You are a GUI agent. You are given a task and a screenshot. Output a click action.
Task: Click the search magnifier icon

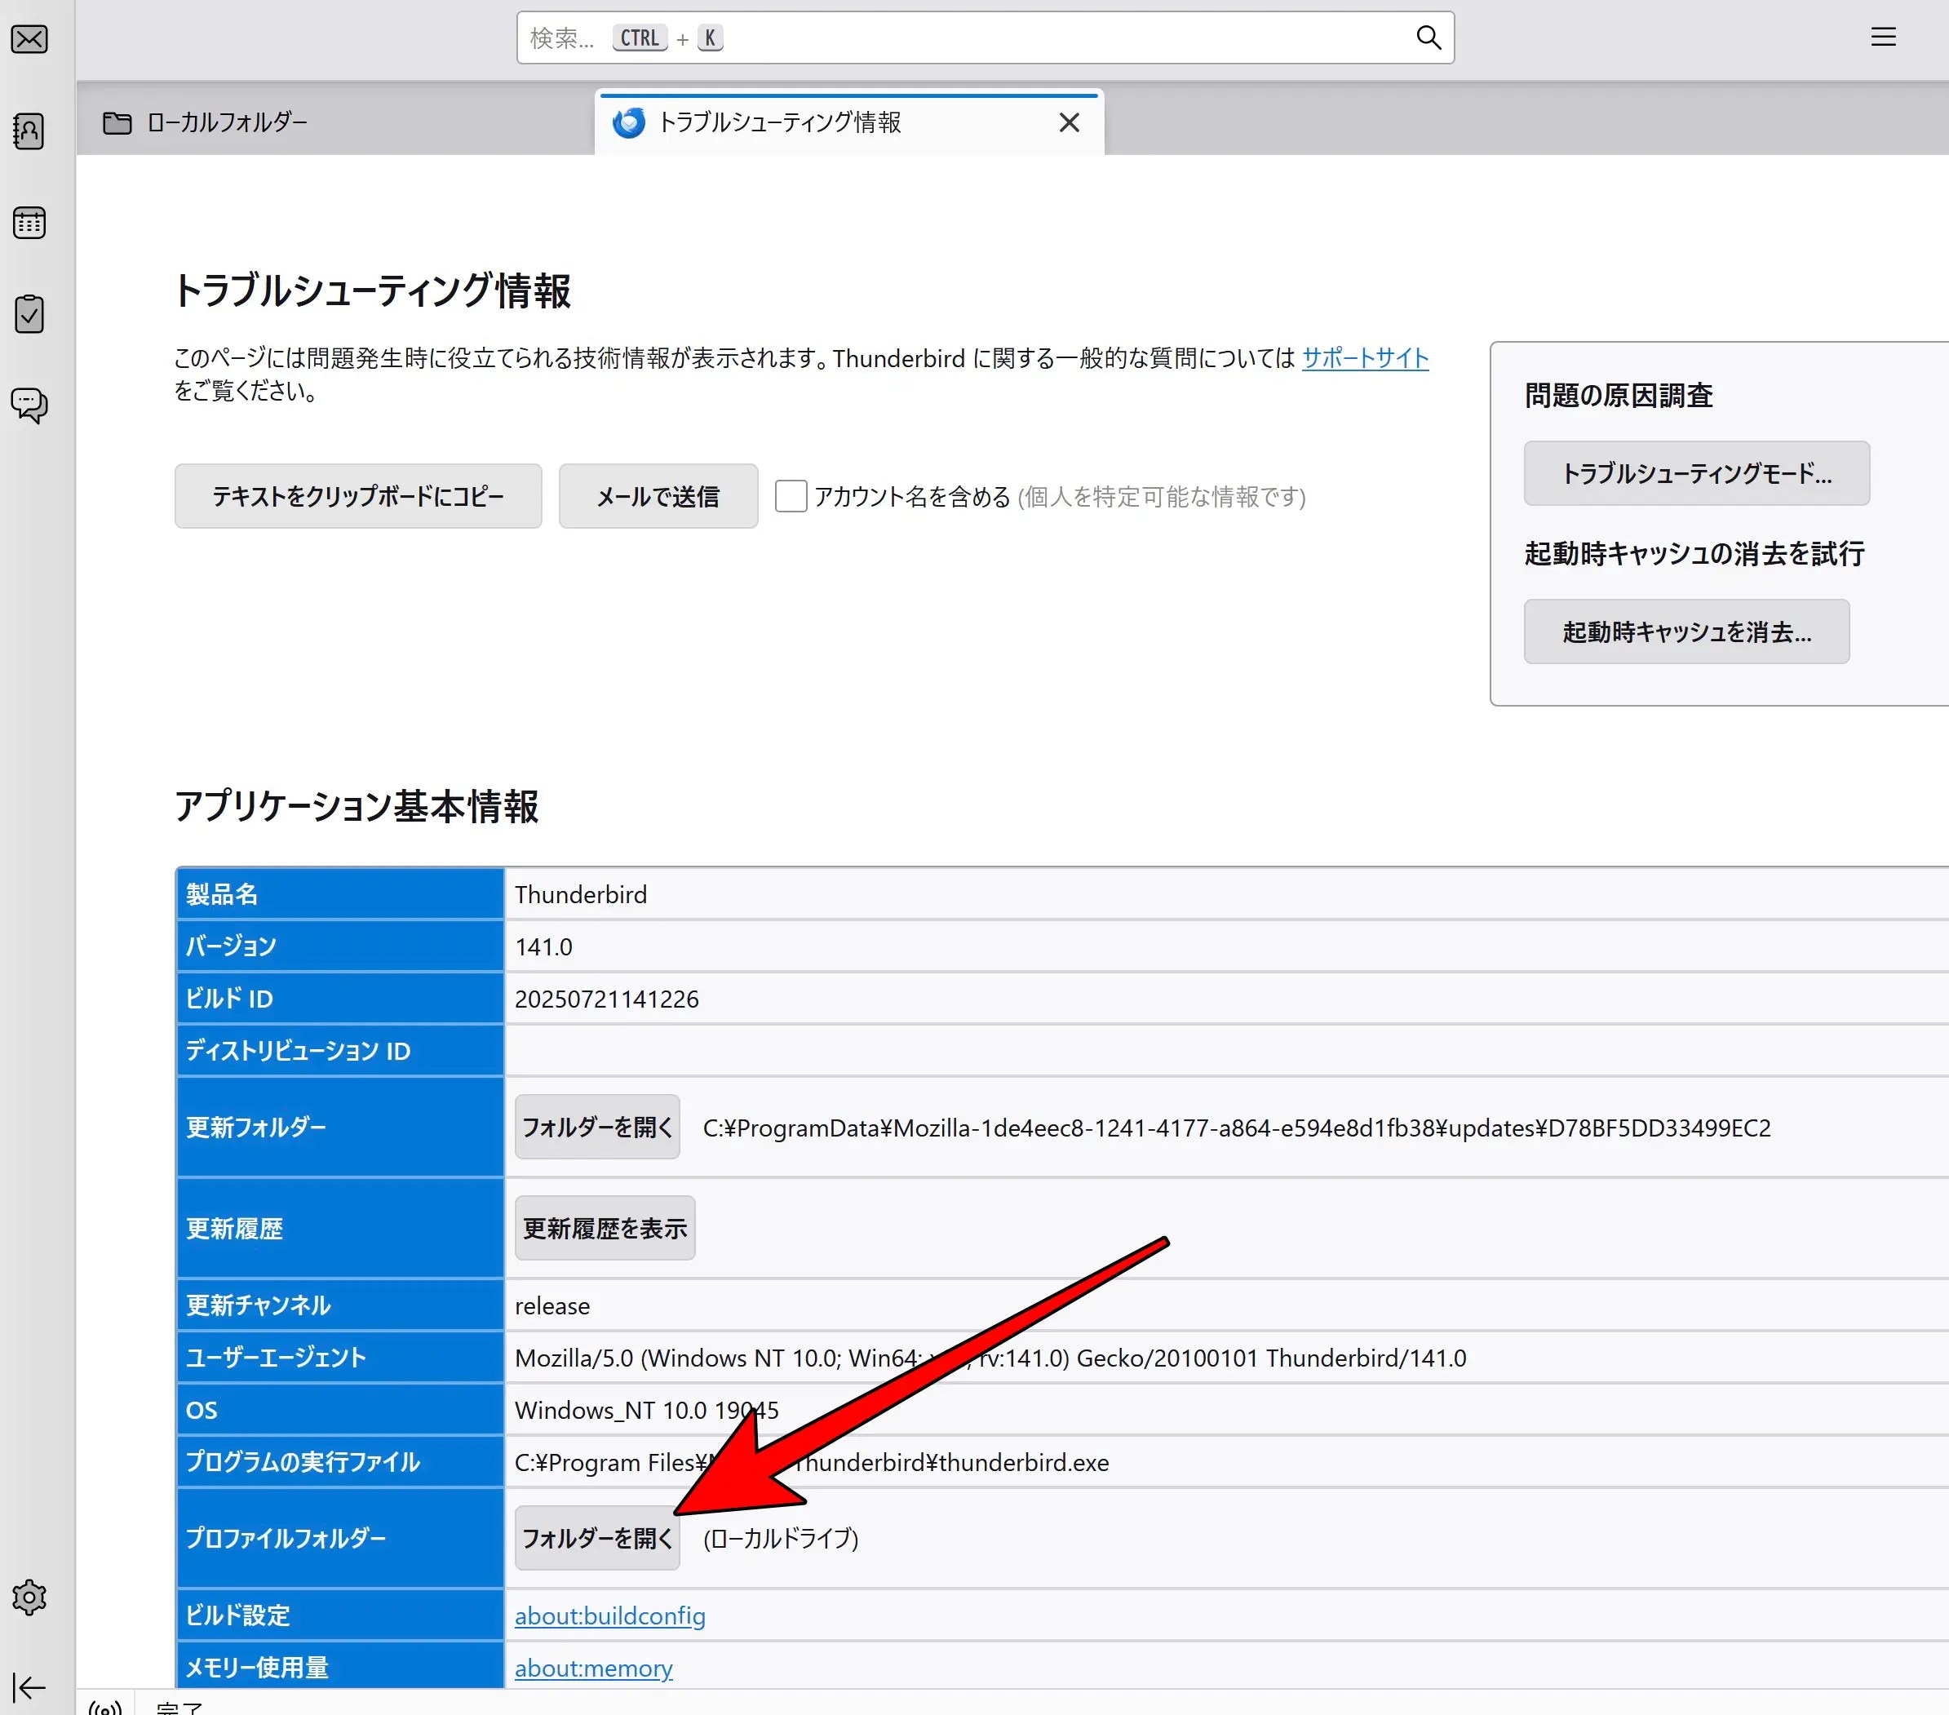click(x=1428, y=38)
